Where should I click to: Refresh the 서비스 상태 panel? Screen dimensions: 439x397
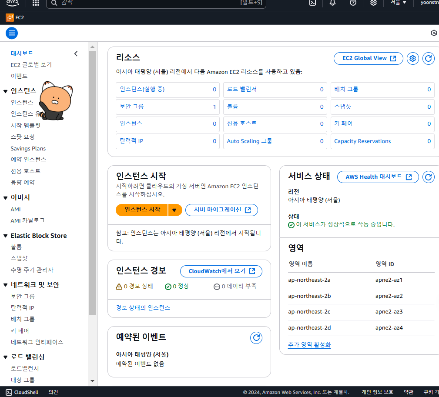click(429, 177)
